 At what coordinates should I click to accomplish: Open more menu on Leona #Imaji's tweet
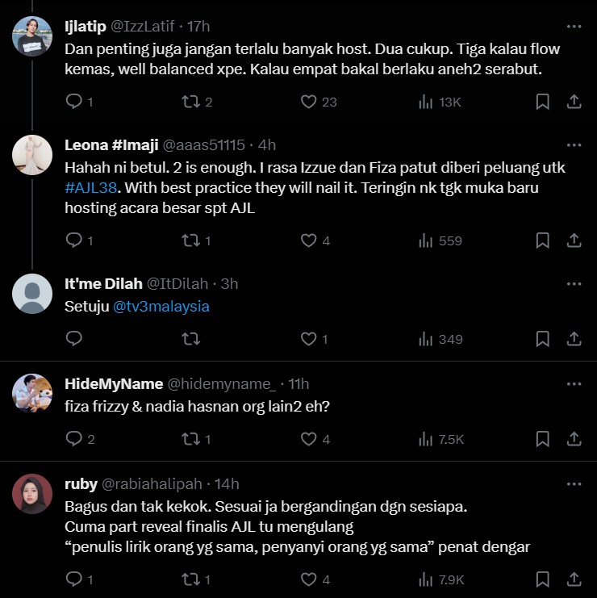574,145
